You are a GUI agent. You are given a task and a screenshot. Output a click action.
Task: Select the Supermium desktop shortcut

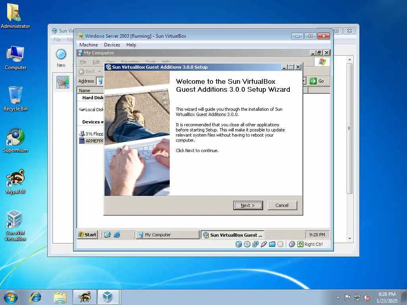click(x=16, y=140)
